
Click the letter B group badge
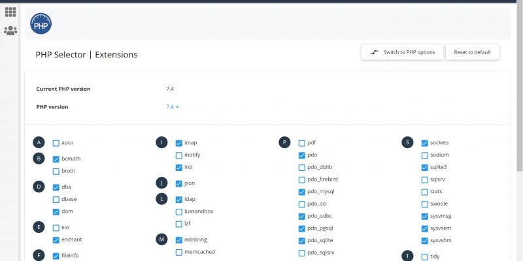39,159
